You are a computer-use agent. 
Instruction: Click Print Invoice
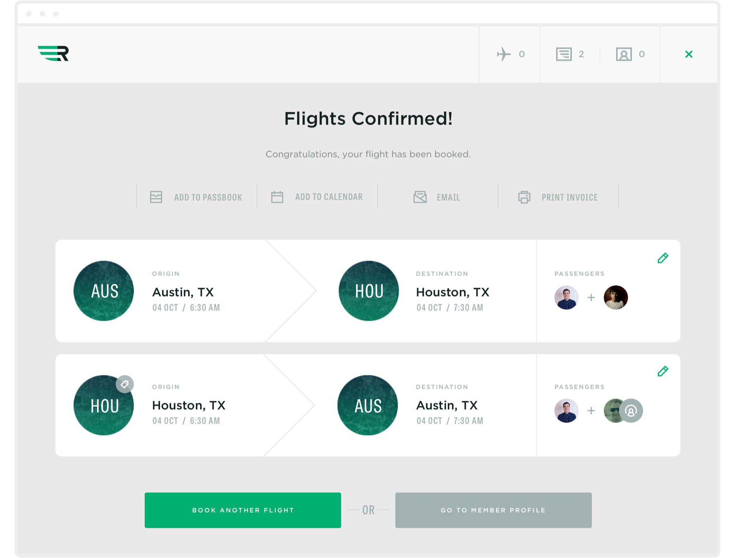[x=558, y=197]
